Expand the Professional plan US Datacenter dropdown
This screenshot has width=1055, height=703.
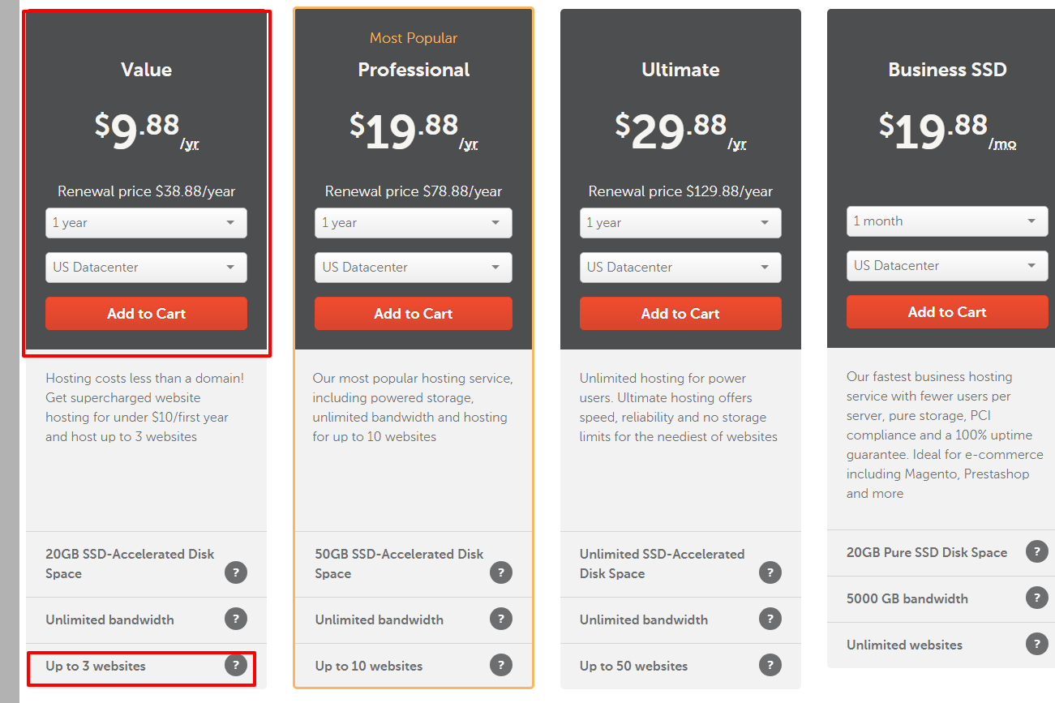point(414,268)
